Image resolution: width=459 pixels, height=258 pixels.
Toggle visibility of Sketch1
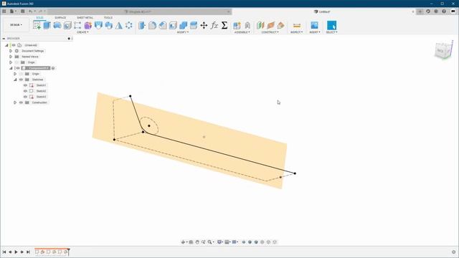point(25,85)
